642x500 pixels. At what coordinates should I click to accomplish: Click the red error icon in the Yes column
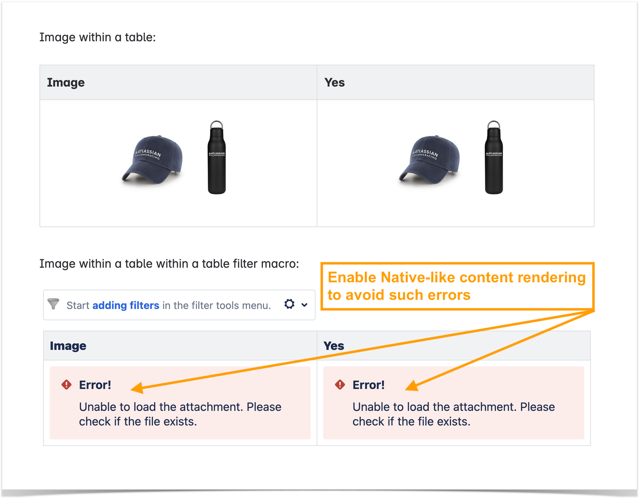(x=340, y=385)
